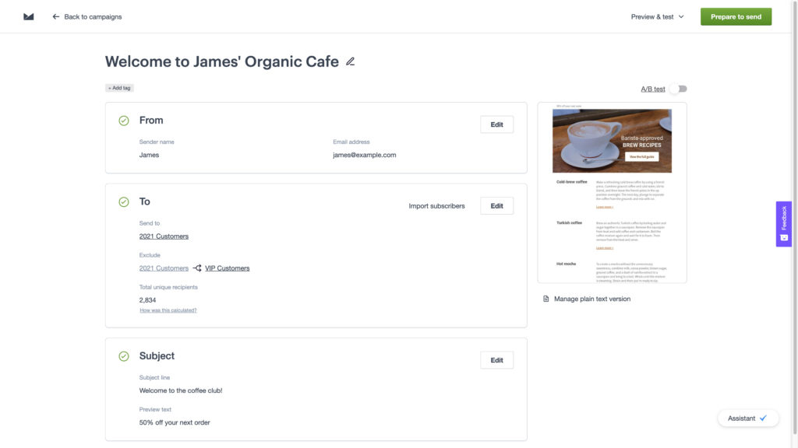This screenshot has width=798, height=448.
Task: Click the email preview thumbnail
Action: pyautogui.click(x=612, y=193)
